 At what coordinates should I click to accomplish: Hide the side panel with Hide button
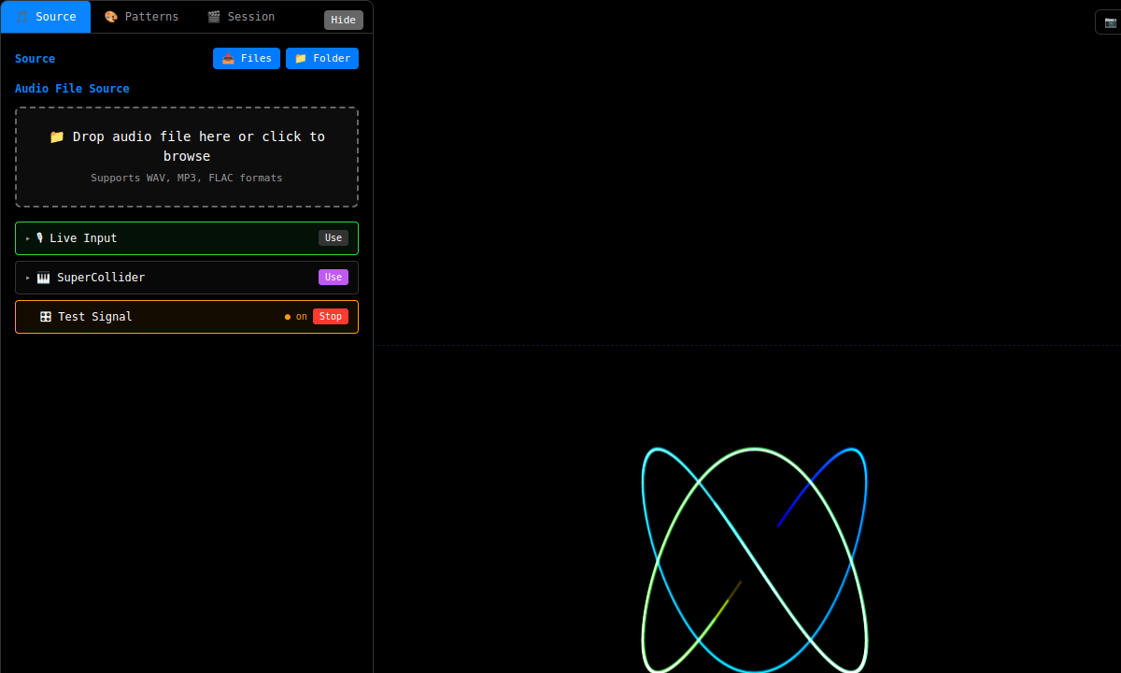(343, 20)
